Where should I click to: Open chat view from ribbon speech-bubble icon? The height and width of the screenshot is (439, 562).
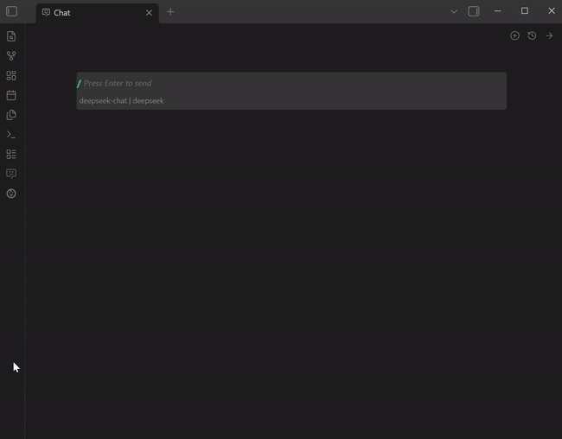pos(11,174)
